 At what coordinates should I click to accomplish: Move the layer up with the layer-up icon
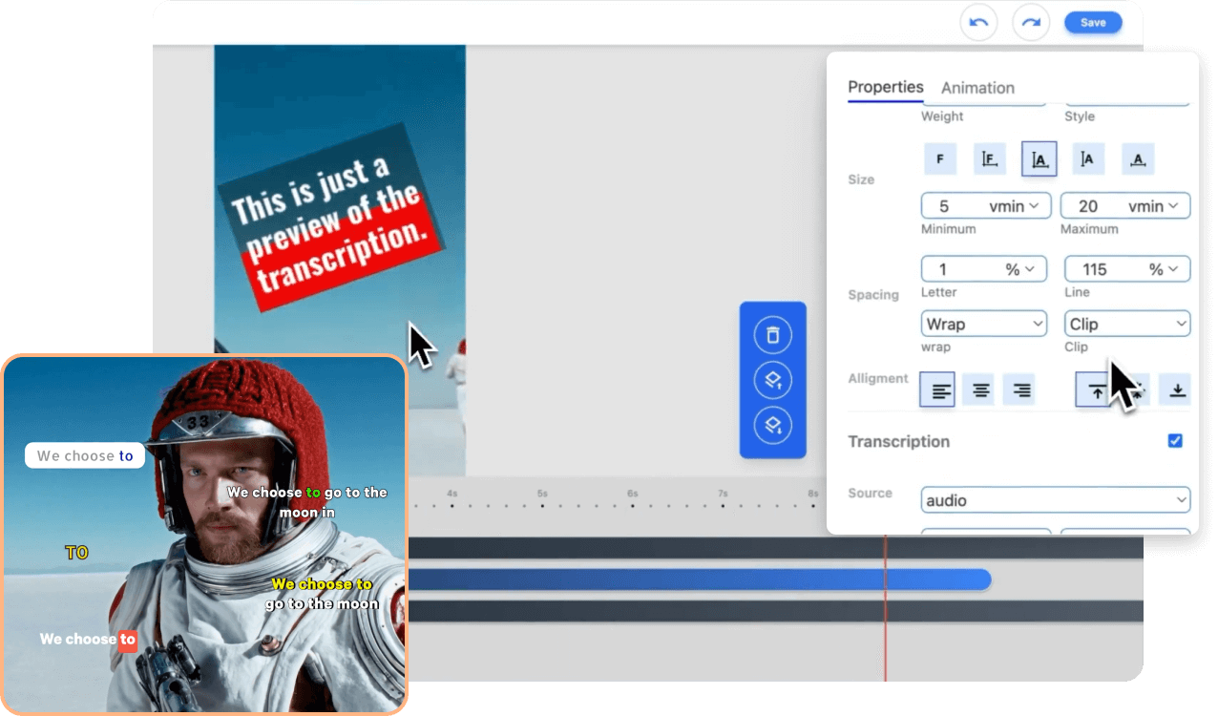[773, 380]
